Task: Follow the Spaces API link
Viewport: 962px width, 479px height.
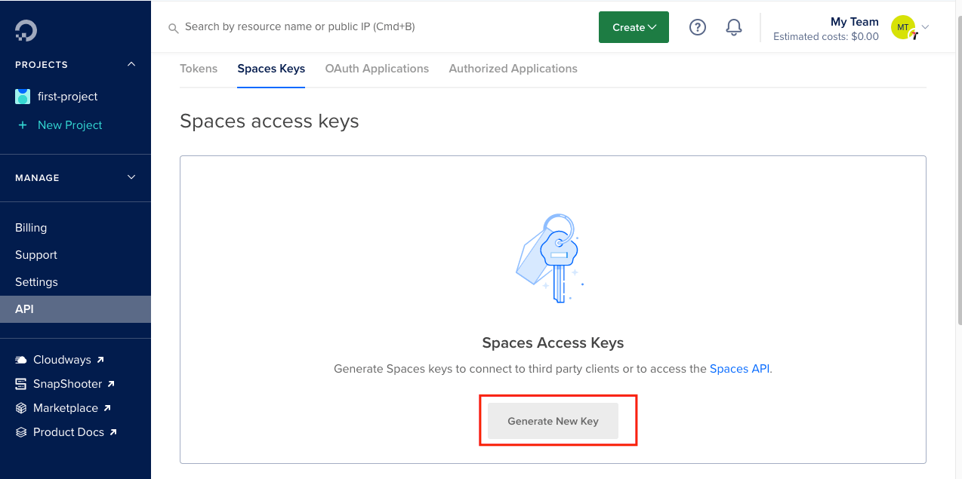Action: (739, 369)
